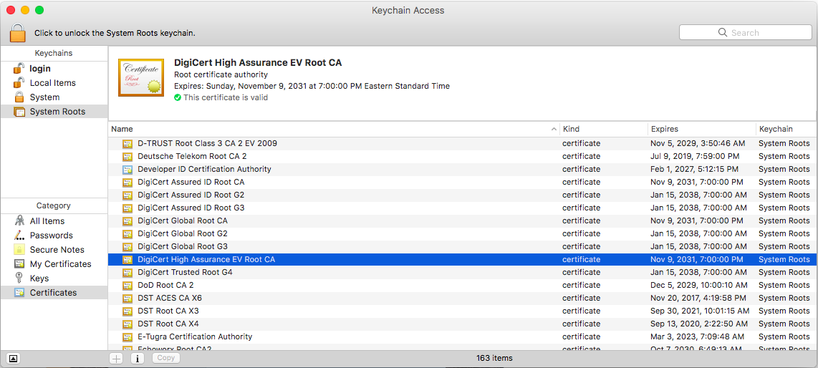This screenshot has width=818, height=368.
Task: Open the info (i) button
Action: click(x=138, y=358)
